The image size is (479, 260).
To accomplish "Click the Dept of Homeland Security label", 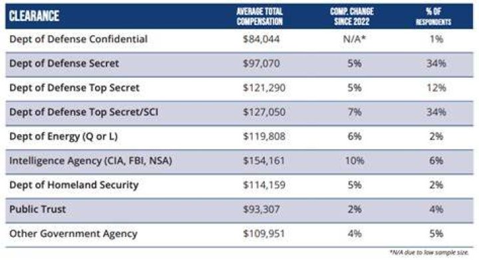I will click(74, 185).
